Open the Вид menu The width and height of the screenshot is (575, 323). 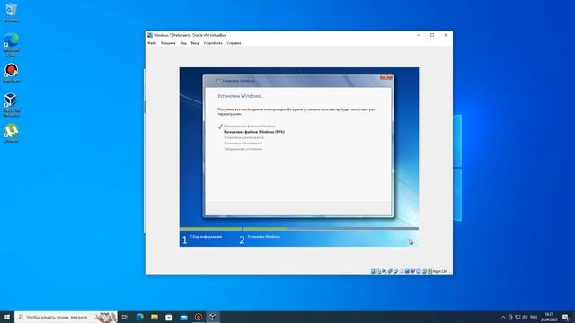pyautogui.click(x=183, y=43)
